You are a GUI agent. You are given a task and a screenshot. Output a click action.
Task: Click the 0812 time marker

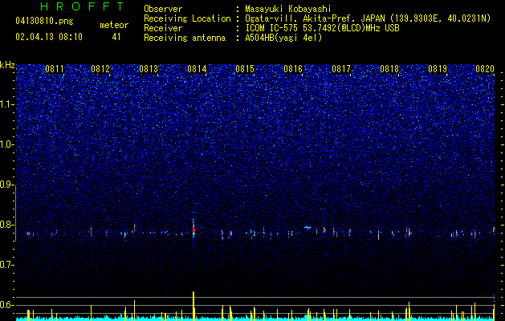pos(100,69)
